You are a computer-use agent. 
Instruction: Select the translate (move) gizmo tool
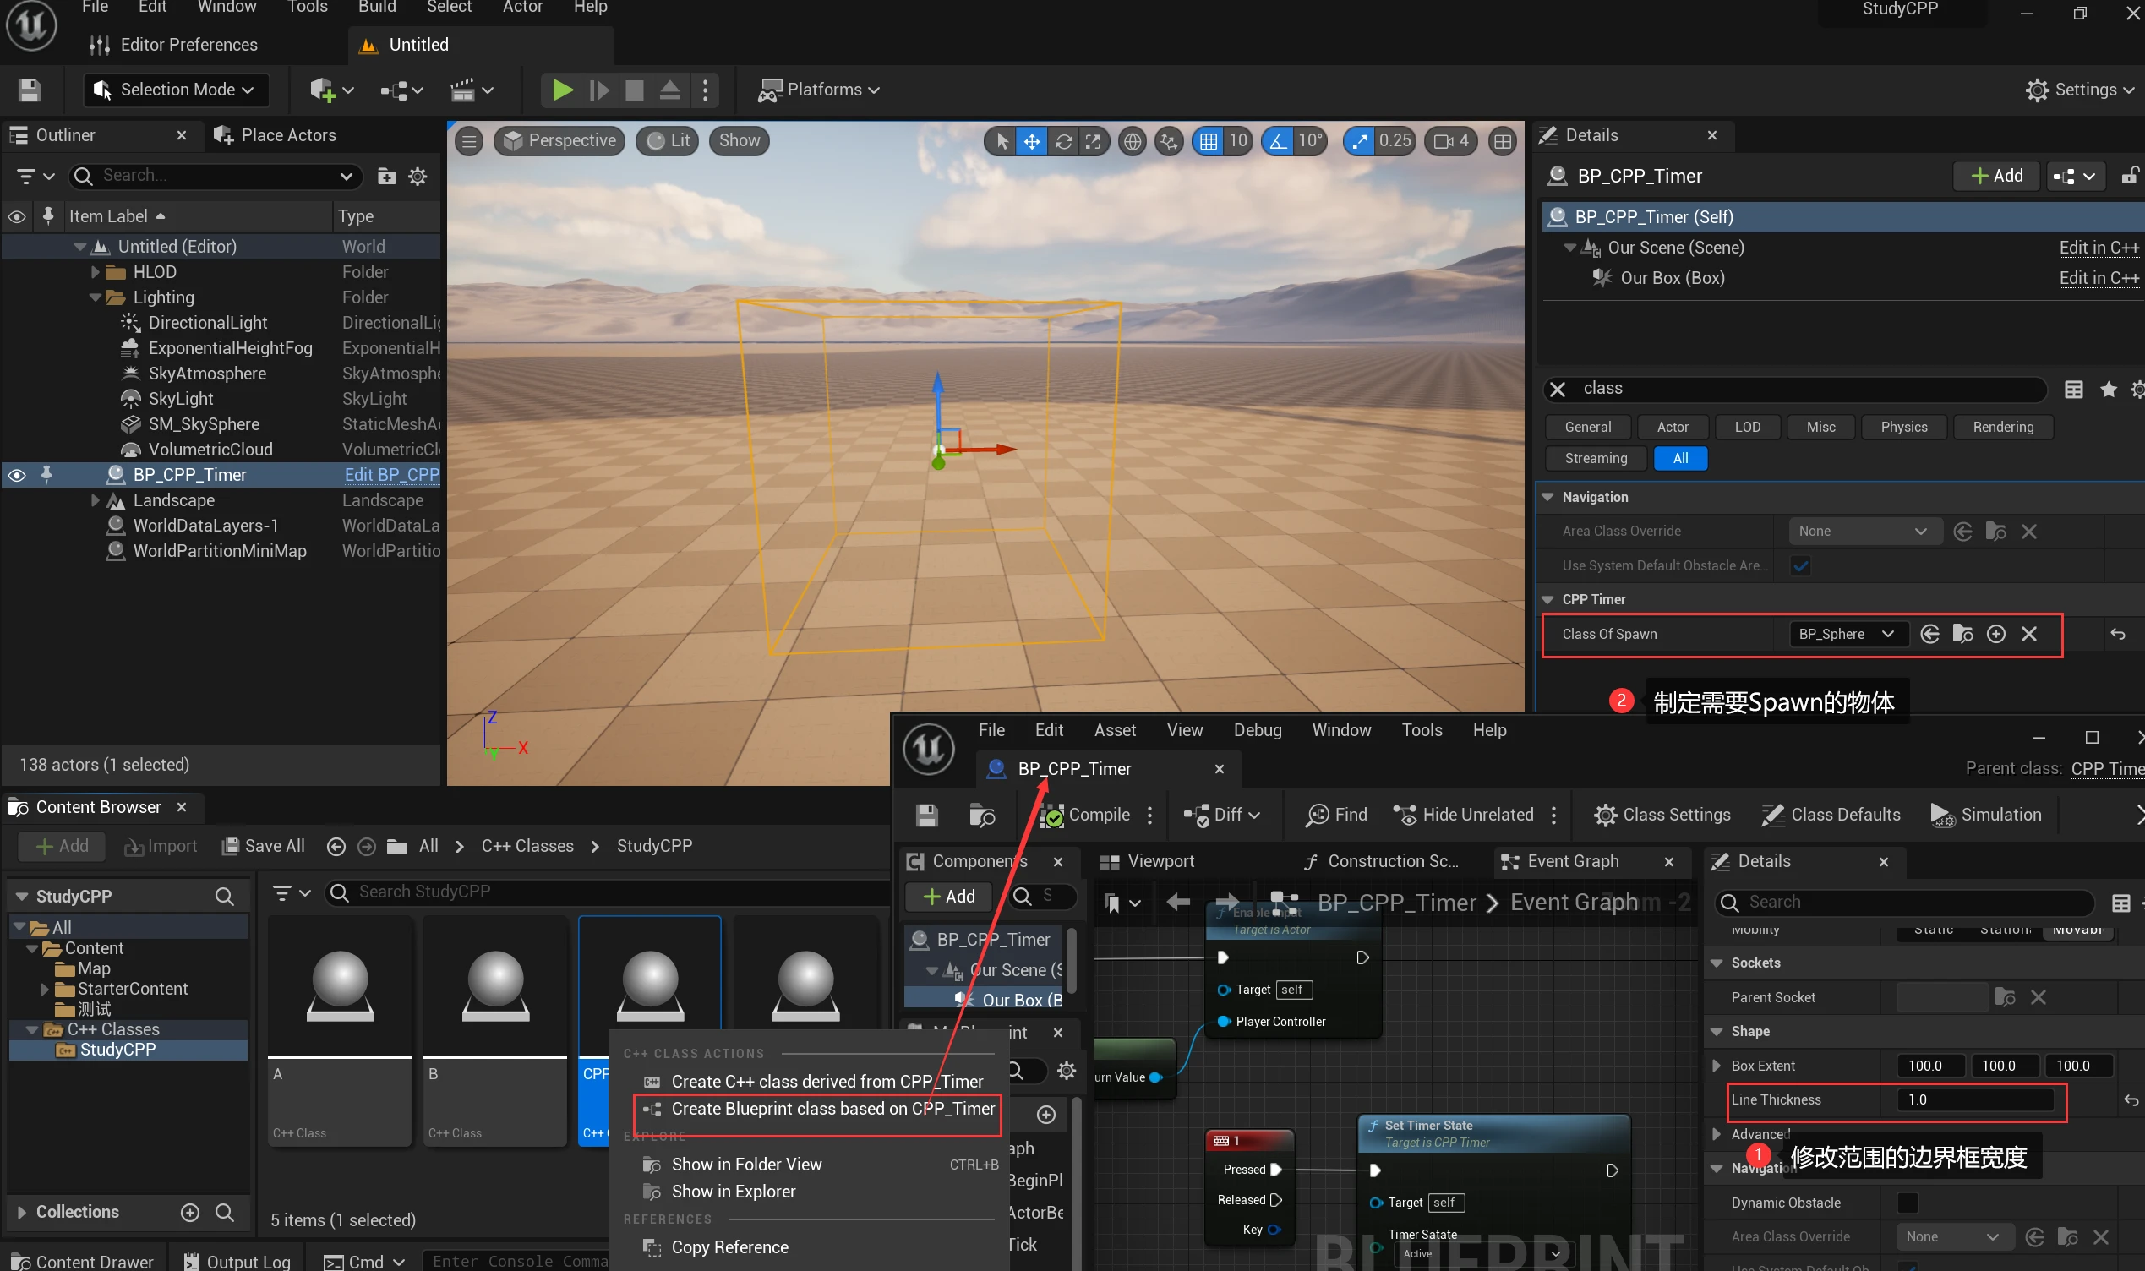click(x=1032, y=141)
